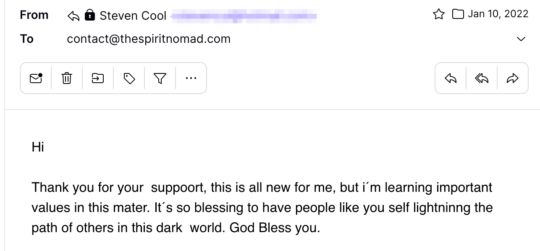Click the reply all double-arrow icon
The image size is (540, 251).
(x=482, y=78)
